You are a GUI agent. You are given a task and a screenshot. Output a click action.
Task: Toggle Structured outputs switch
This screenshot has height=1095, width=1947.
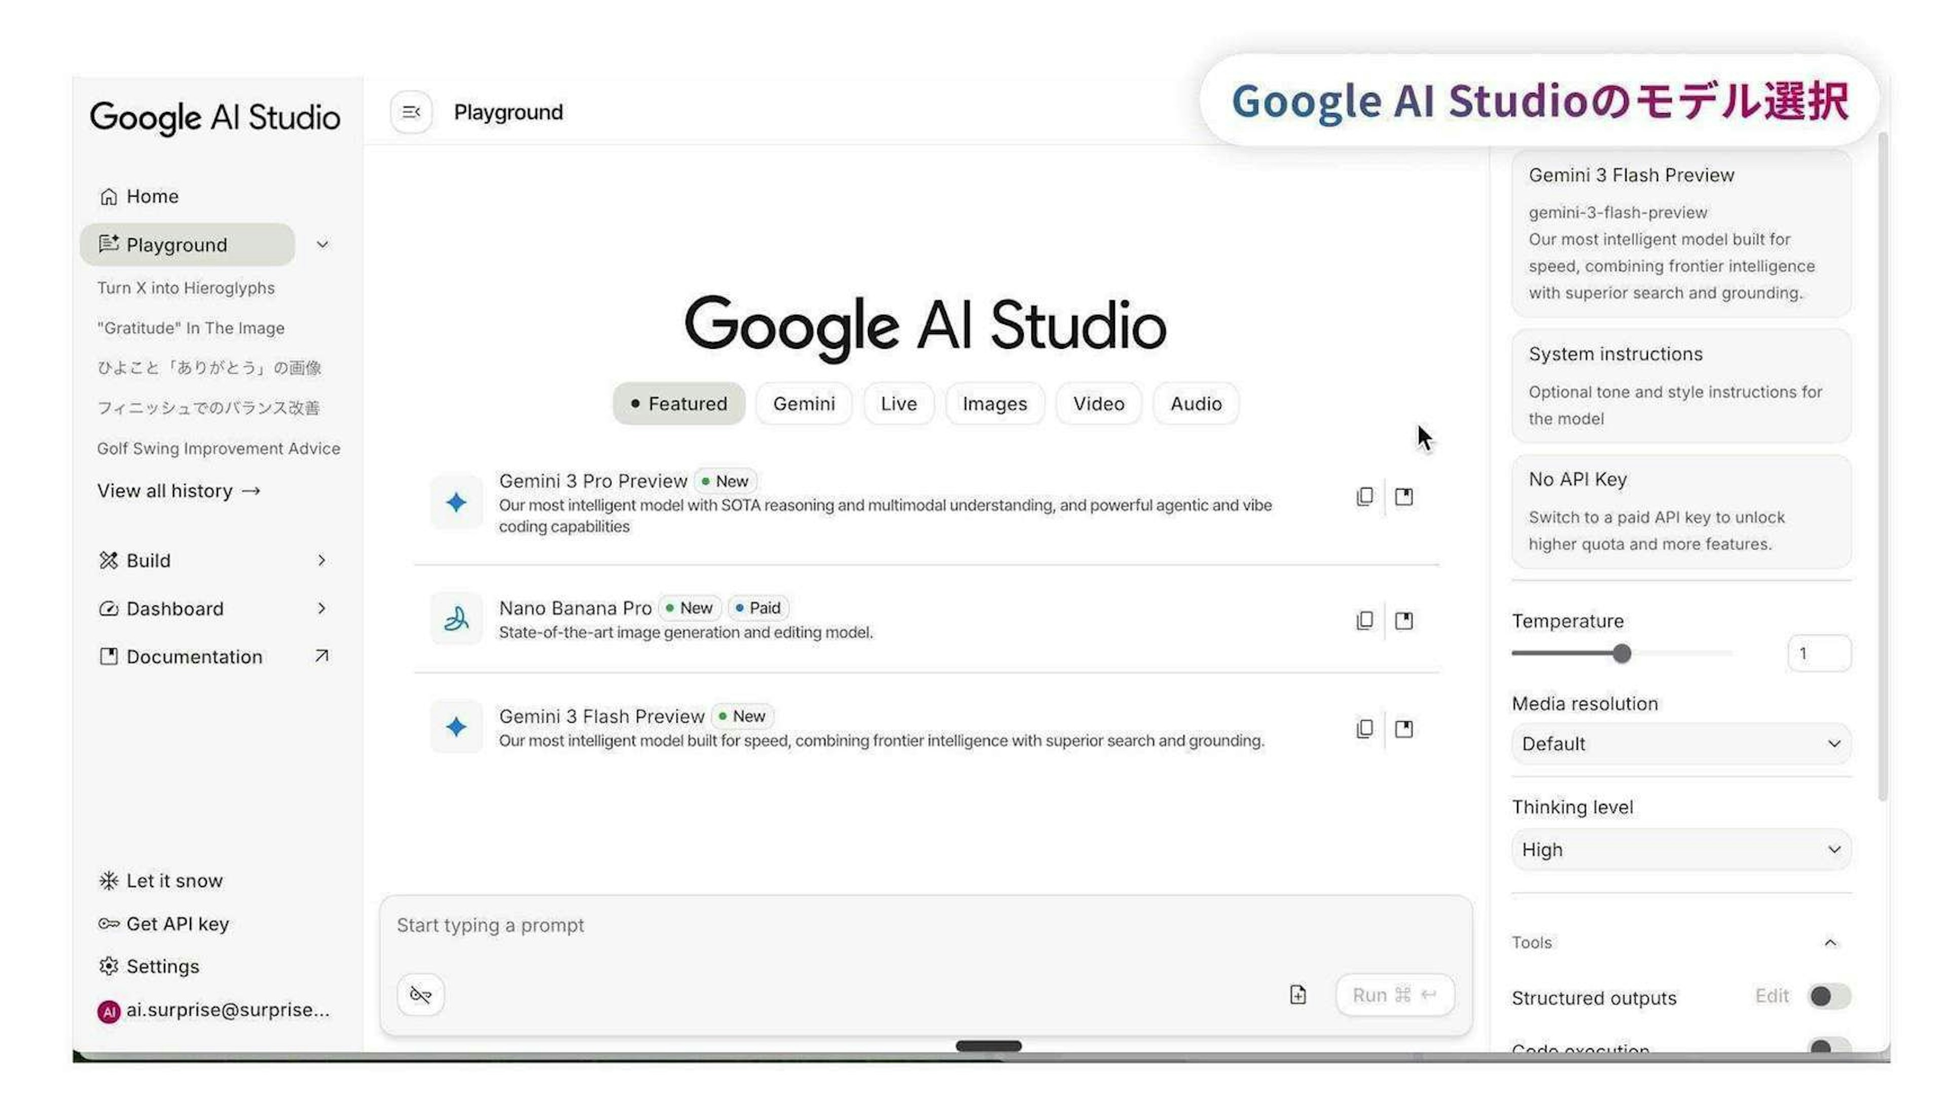pos(1828,996)
